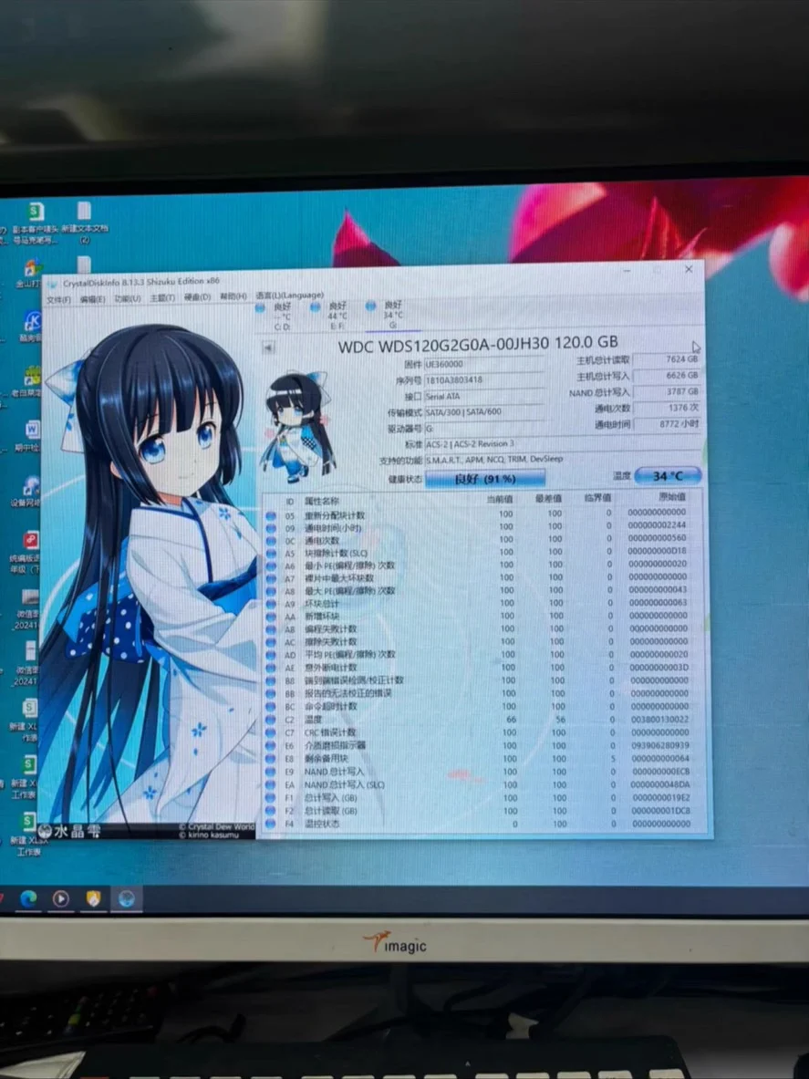Click the 接口 field Serial ATA
809x1079 pixels.
(x=484, y=397)
